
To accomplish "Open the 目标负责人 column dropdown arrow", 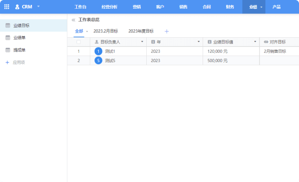I will 142,42.
